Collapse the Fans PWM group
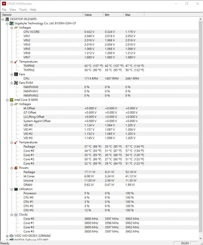 pos(12,83)
